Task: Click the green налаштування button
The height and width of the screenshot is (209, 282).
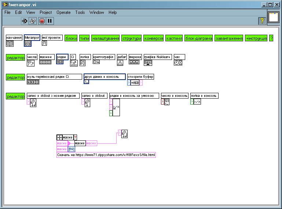Action: 106,38
